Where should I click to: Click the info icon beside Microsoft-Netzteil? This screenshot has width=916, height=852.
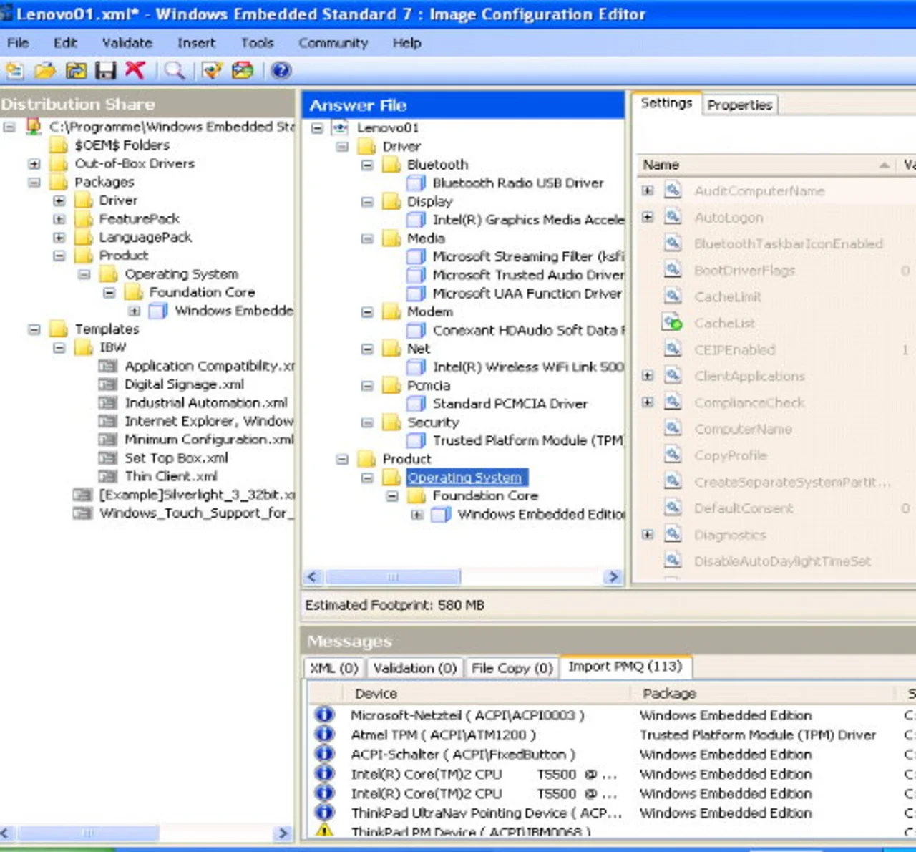(x=325, y=715)
